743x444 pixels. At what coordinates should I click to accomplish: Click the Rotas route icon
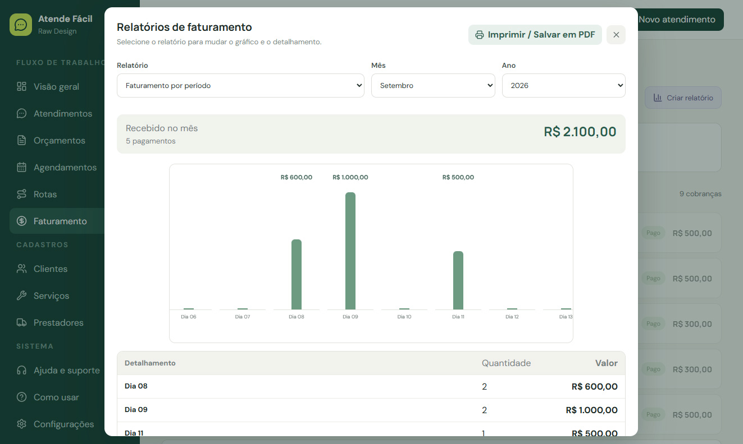click(21, 194)
